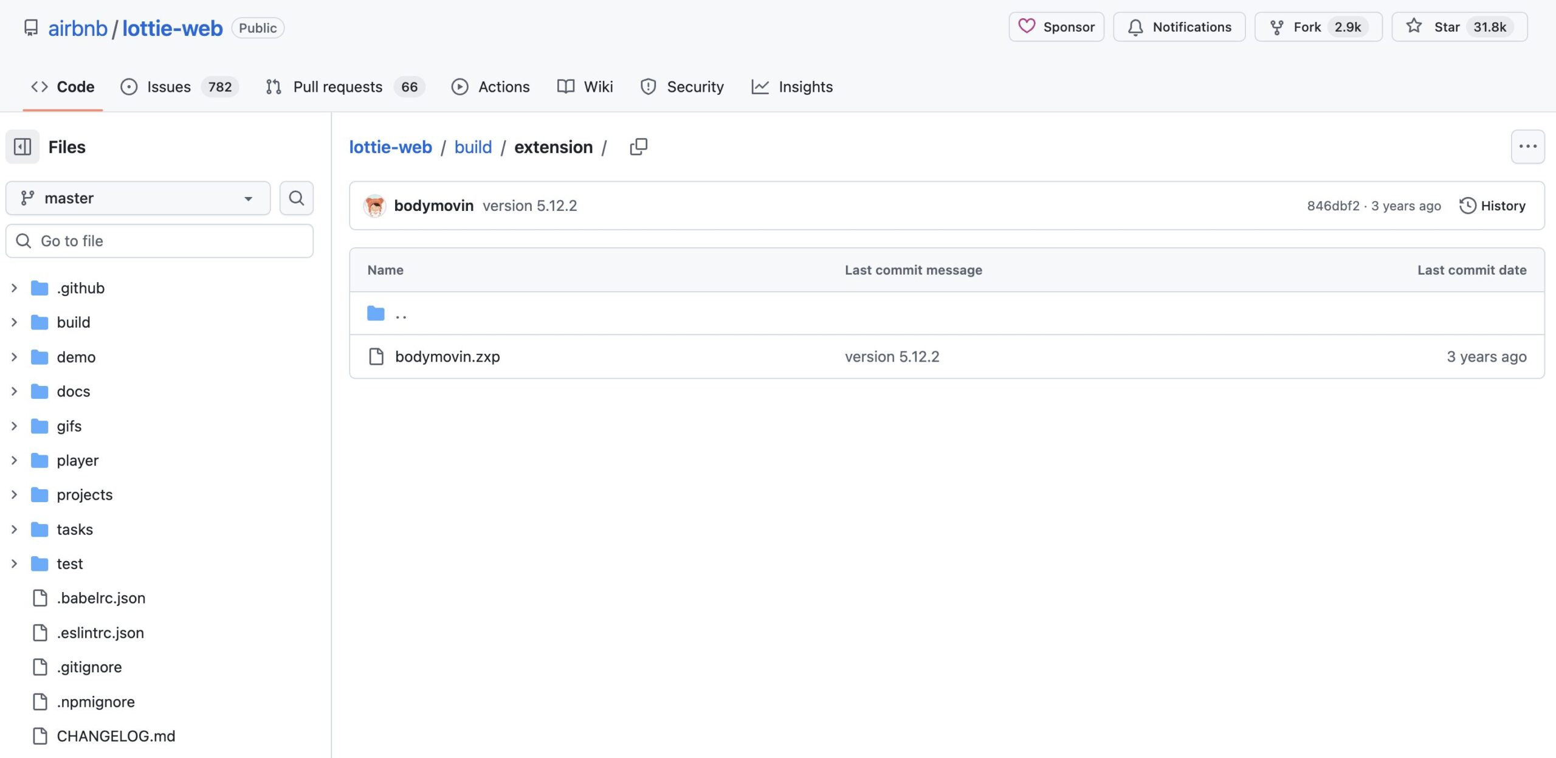The image size is (1556, 758).
Task: Click the Sponsor heart button
Action: pyautogui.click(x=1056, y=27)
